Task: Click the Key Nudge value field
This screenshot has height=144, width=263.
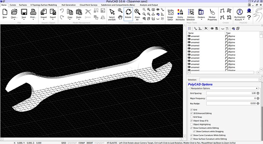Action: (231, 104)
